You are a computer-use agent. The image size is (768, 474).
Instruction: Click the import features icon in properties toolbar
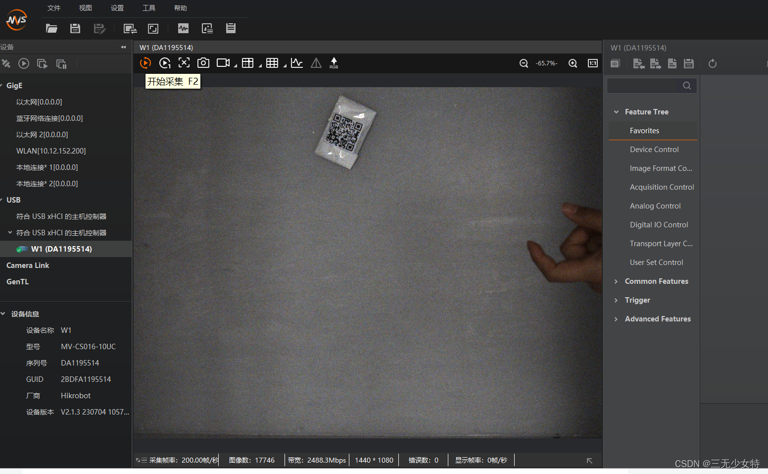(639, 63)
